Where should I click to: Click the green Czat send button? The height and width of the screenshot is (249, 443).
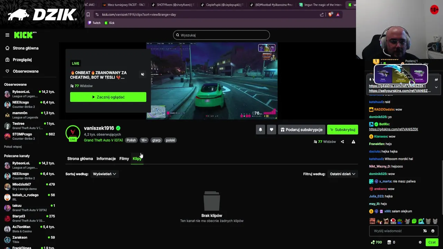[x=432, y=242]
